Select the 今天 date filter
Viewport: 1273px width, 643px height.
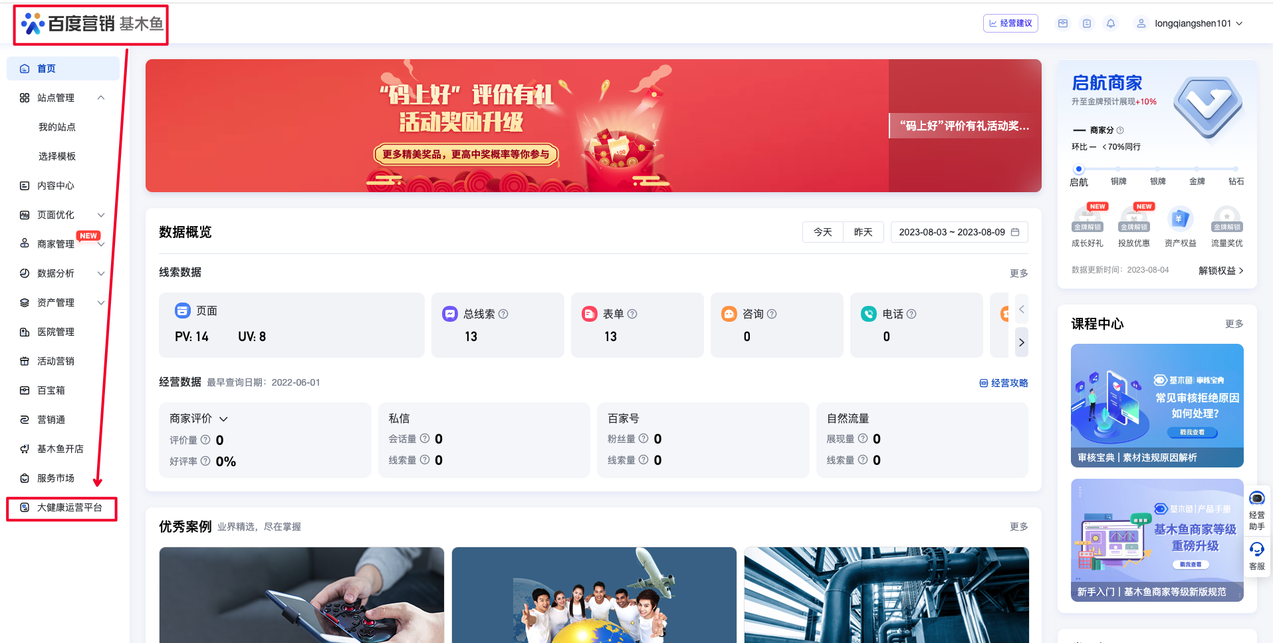(x=822, y=232)
